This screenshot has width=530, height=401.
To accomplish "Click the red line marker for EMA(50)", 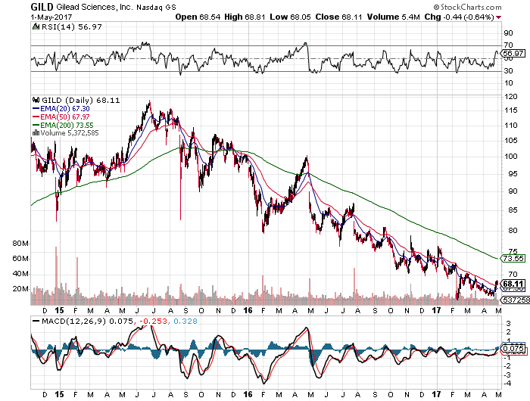I will (36, 117).
